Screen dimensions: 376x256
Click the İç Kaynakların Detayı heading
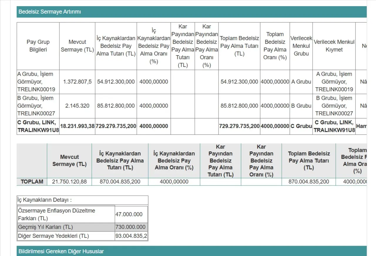click(45, 200)
